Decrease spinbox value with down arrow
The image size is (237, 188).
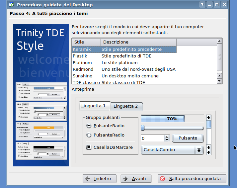(167, 140)
